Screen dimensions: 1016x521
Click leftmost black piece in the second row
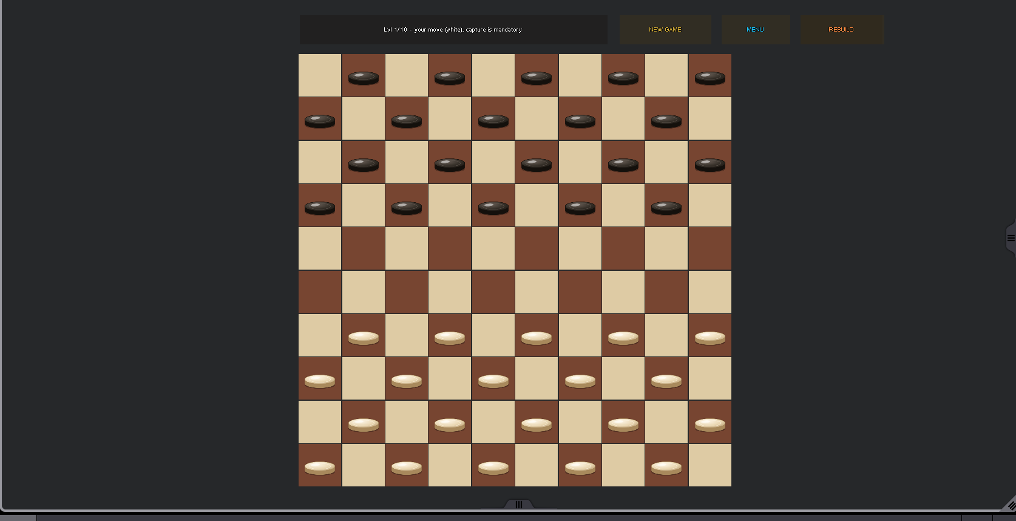pos(320,121)
